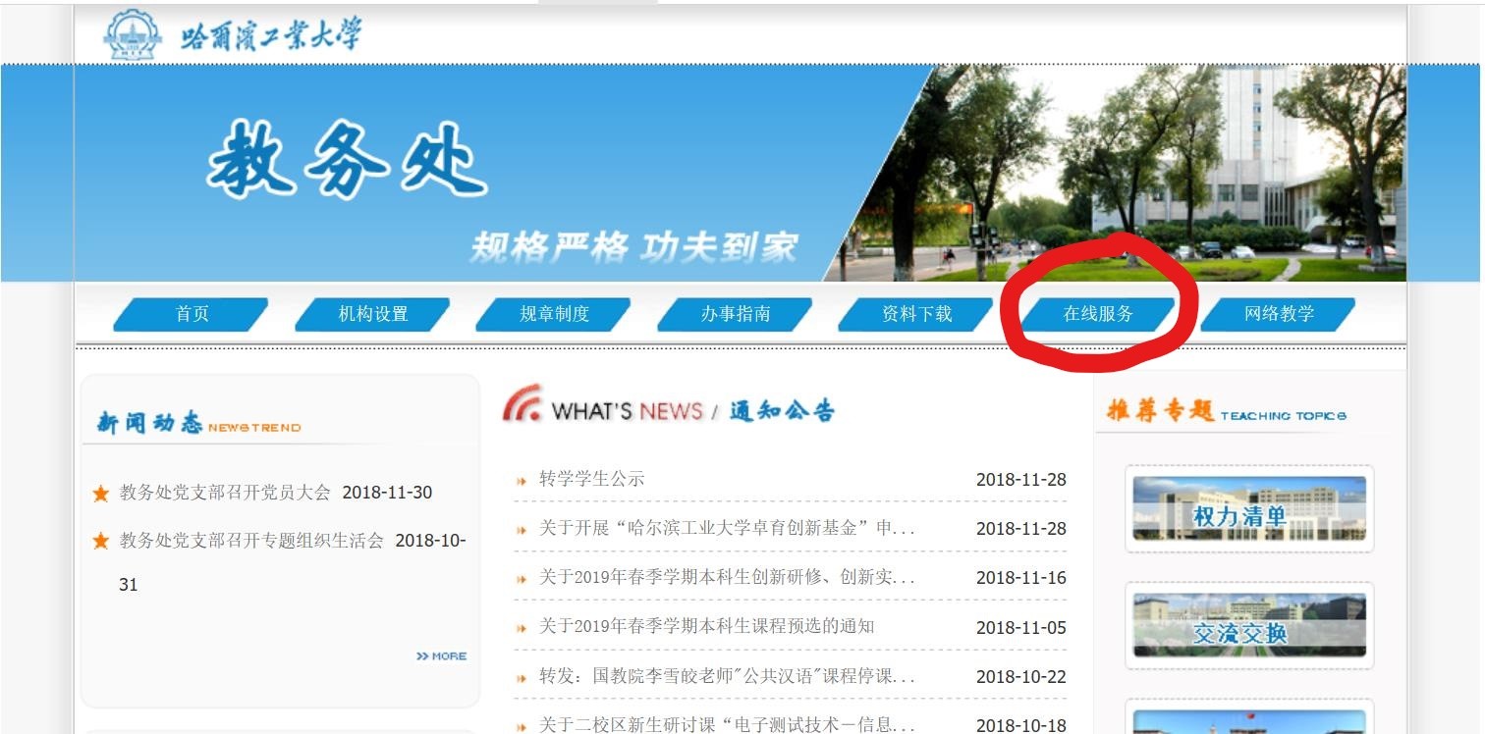1485x734 pixels.
Task: Open the 网络教学 navigation tab
Action: pos(1279,314)
